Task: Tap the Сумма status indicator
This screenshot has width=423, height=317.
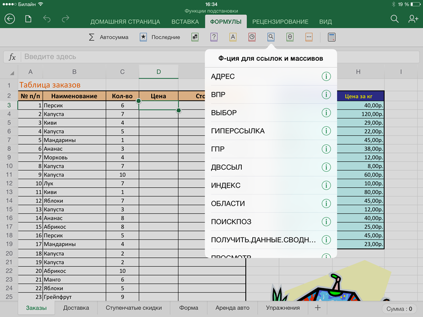Action: (399, 309)
